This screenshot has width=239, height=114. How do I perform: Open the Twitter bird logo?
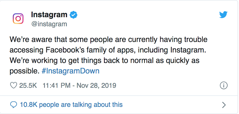pyautogui.click(x=223, y=15)
